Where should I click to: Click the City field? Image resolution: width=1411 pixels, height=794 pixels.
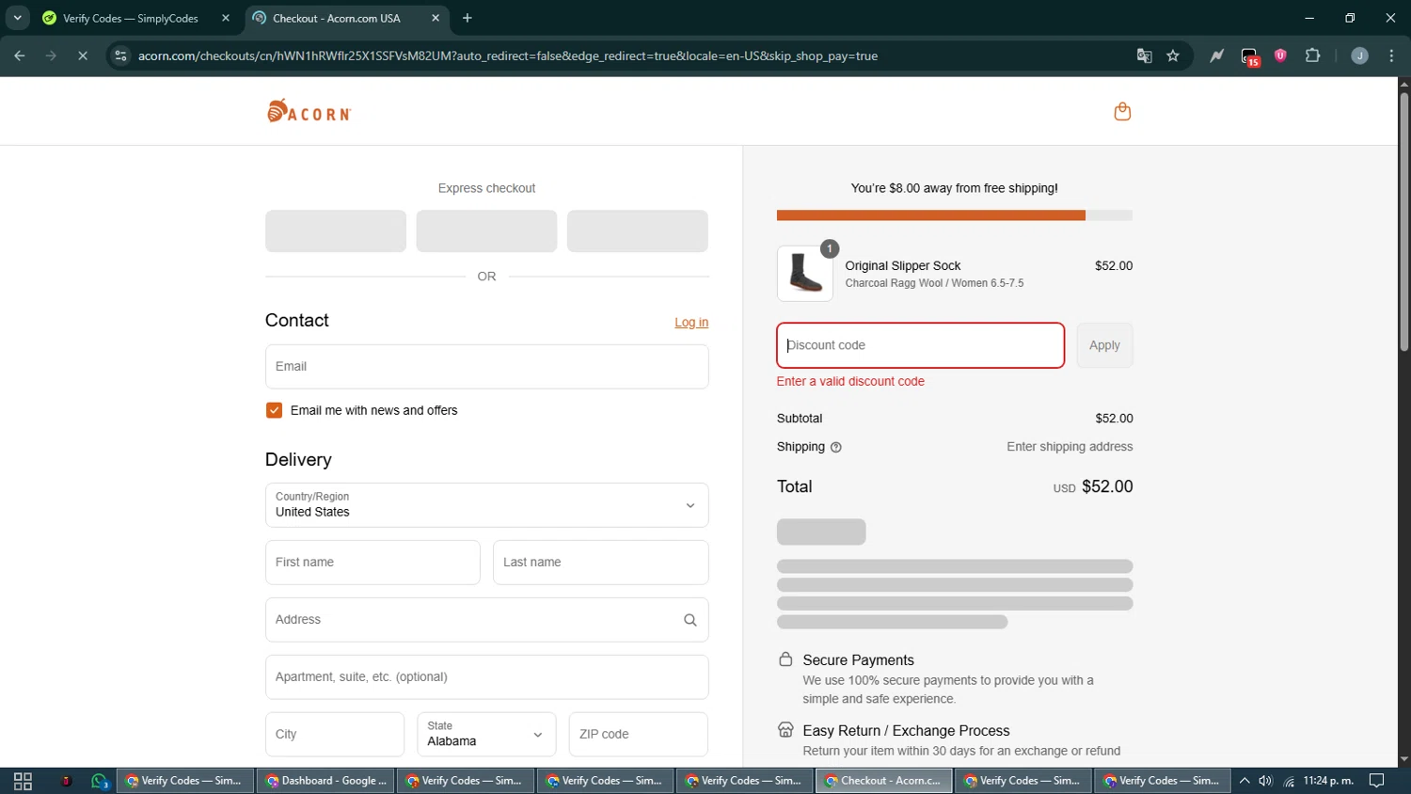click(x=334, y=735)
